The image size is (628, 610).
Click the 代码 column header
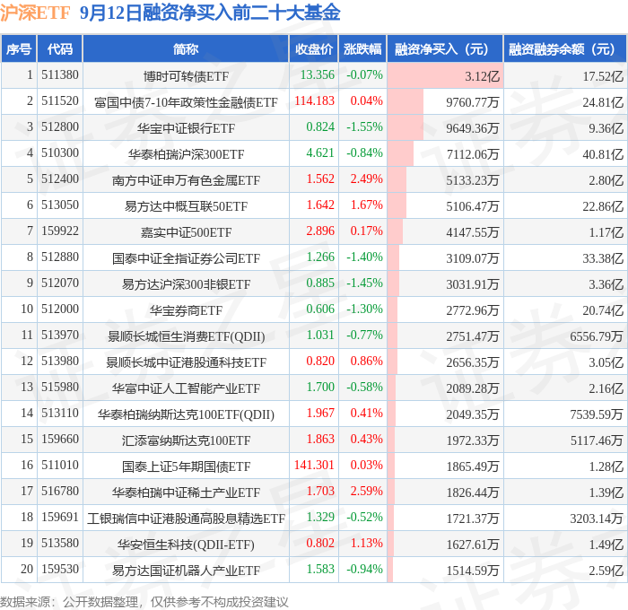pos(60,49)
